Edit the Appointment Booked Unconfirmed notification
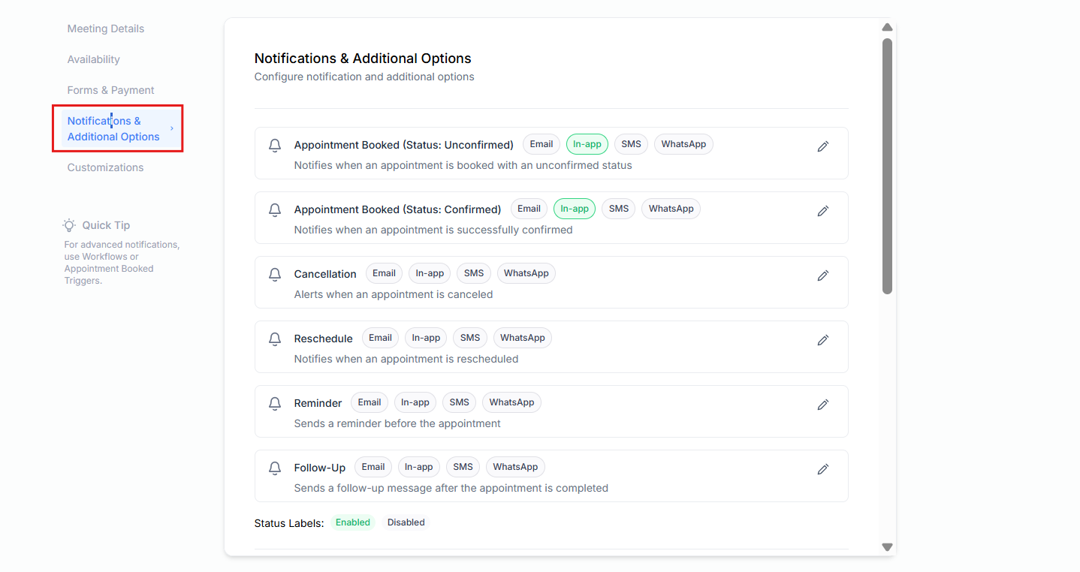 tap(822, 146)
